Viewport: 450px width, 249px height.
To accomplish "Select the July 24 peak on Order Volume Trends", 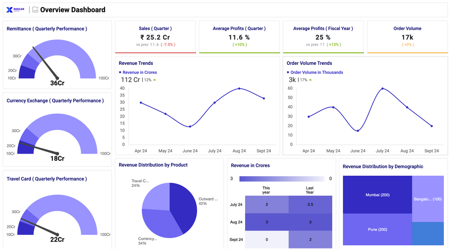I will click(x=382, y=88).
